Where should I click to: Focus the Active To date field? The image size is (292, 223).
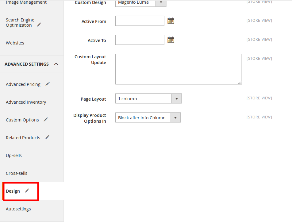point(140,40)
